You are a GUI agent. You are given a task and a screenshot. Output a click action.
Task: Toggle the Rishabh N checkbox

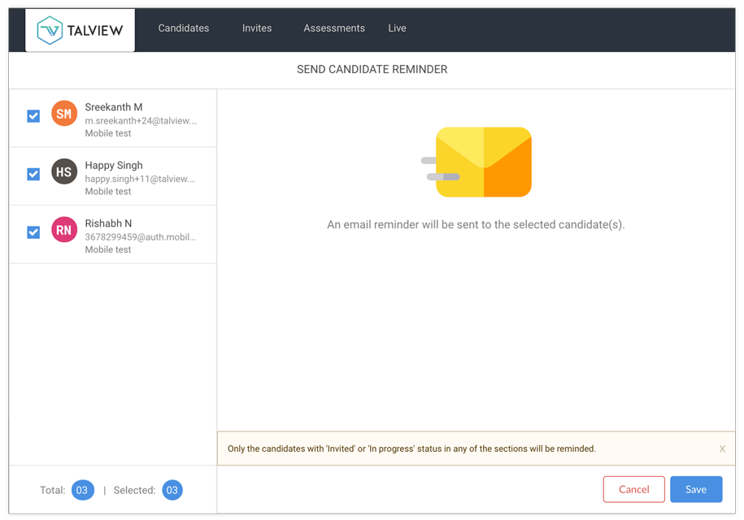33,232
